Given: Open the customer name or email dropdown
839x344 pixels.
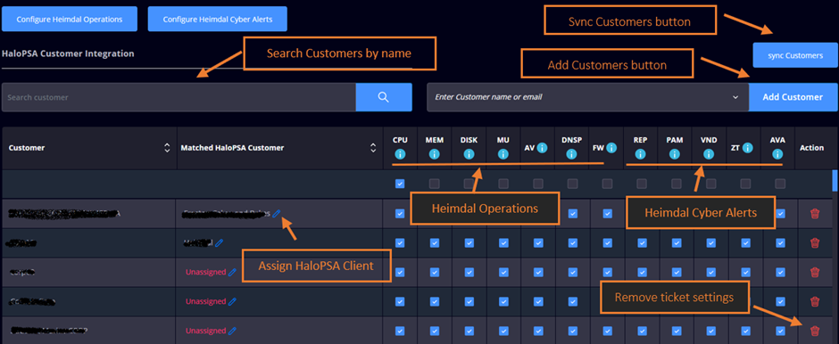Looking at the screenshot, I should tap(587, 97).
